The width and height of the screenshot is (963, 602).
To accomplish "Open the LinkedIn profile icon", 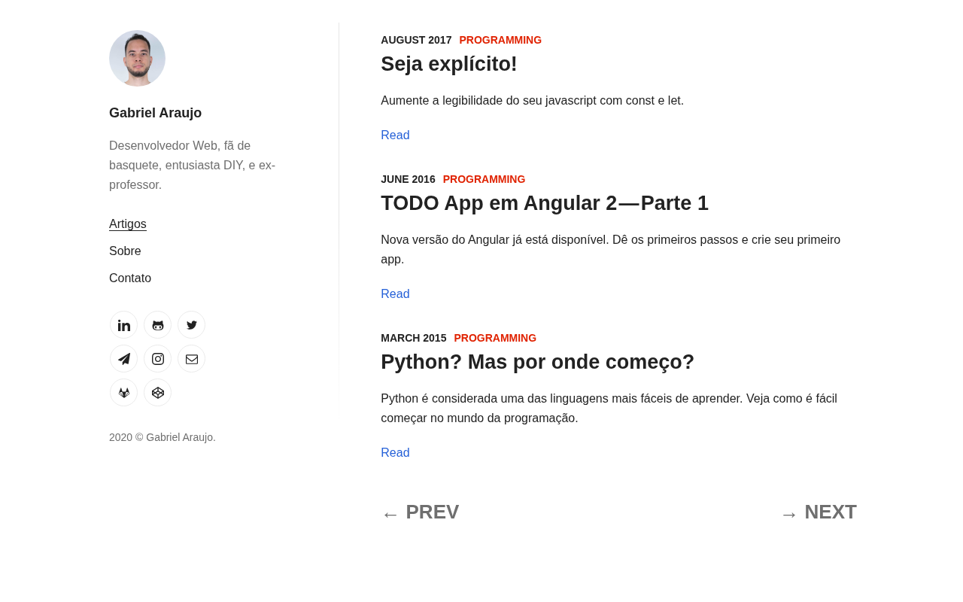I will click(124, 325).
